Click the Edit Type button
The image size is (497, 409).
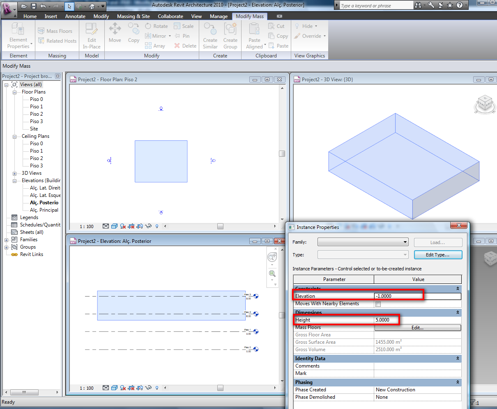coord(438,254)
